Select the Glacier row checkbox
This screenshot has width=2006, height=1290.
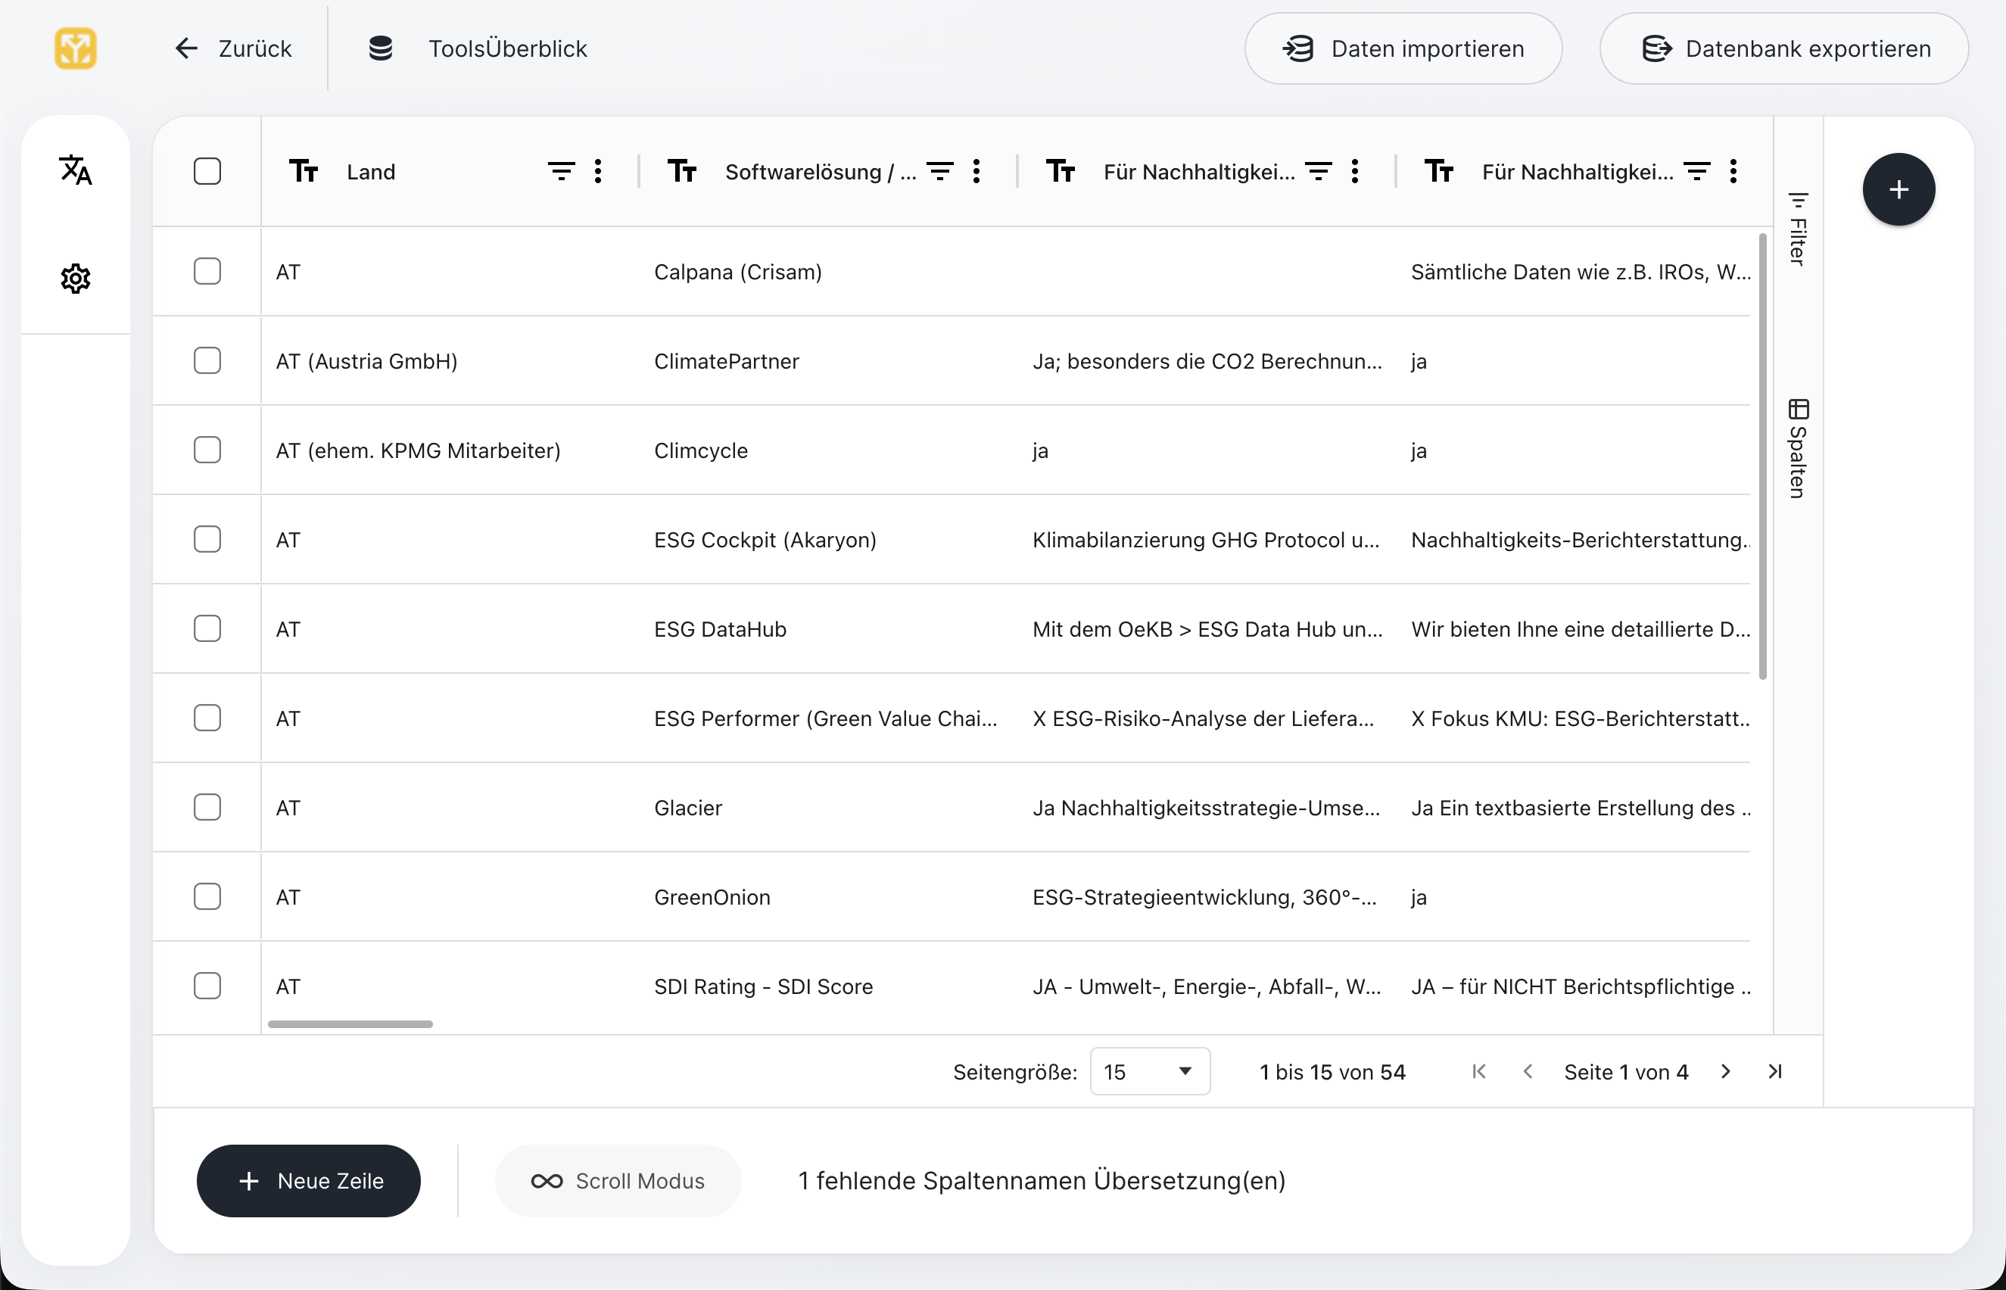click(x=207, y=808)
